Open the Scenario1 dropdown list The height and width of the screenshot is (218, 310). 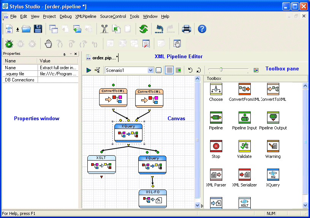click(x=150, y=70)
